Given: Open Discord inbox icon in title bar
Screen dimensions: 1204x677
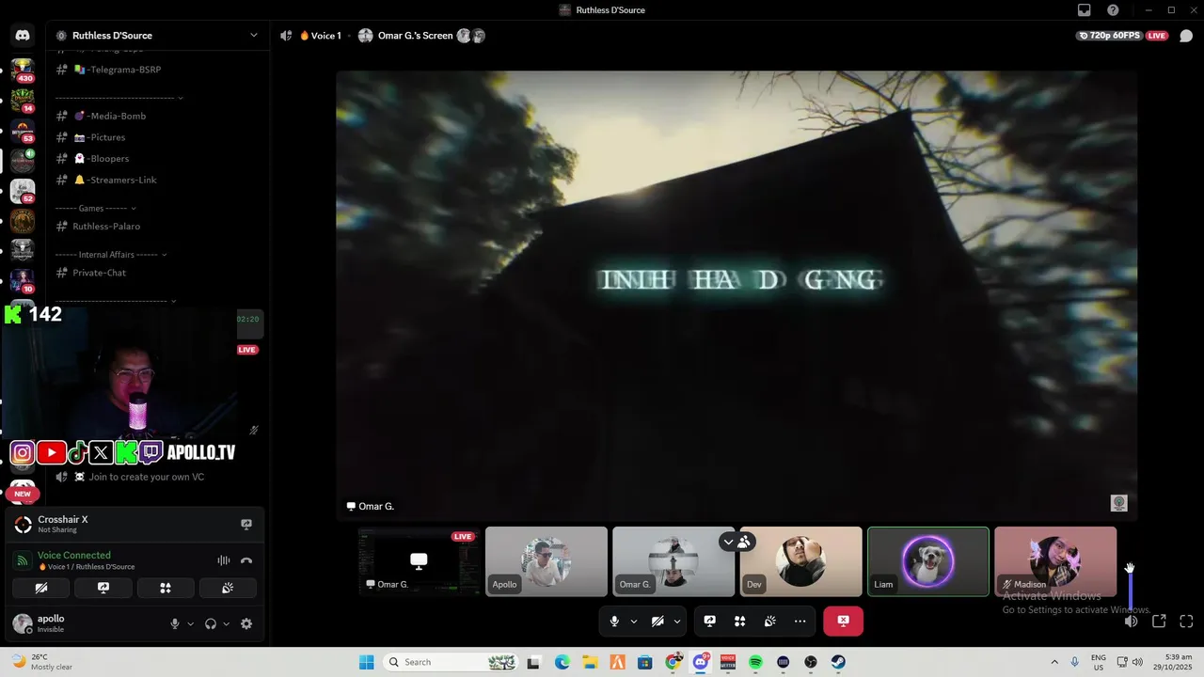Looking at the screenshot, I should (x=1085, y=10).
